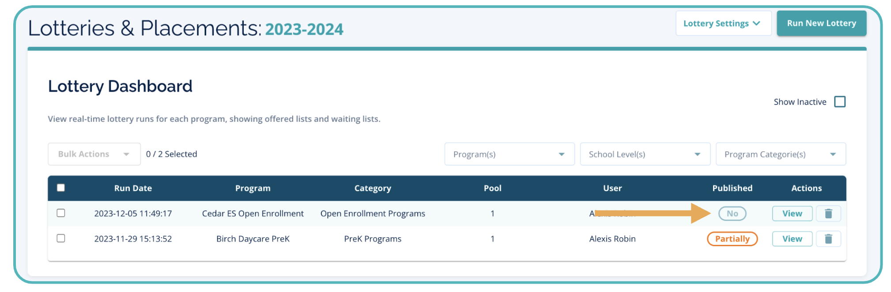Screen dimensions: 891x292
Task: Check the Cedar ES Open Enrollment row
Action: [61, 213]
